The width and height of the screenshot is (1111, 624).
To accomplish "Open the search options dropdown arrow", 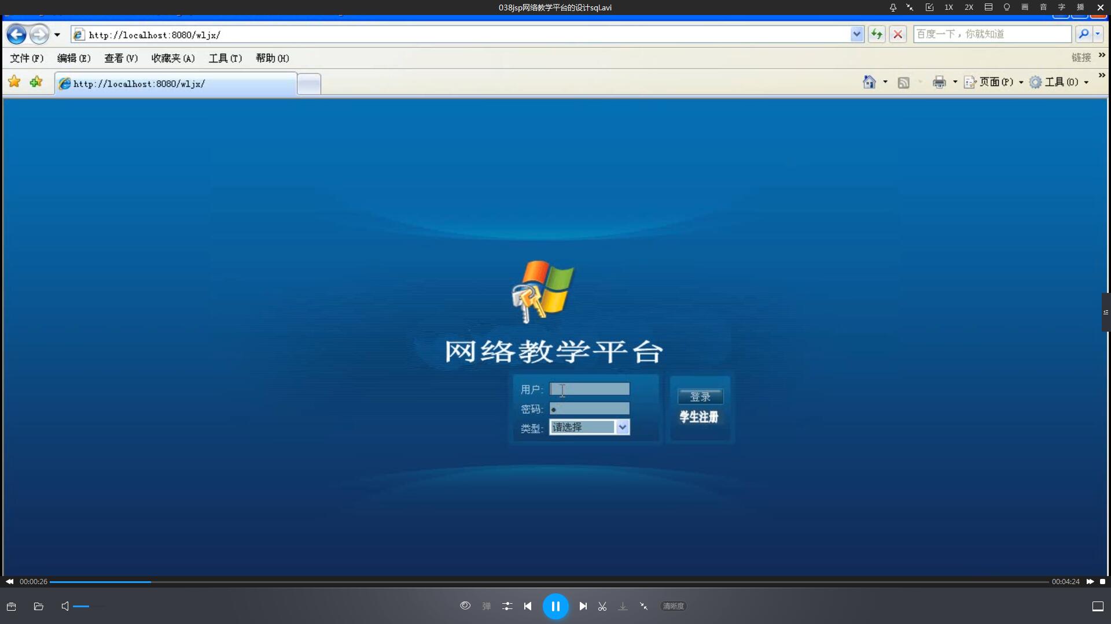I will click(x=1098, y=34).
